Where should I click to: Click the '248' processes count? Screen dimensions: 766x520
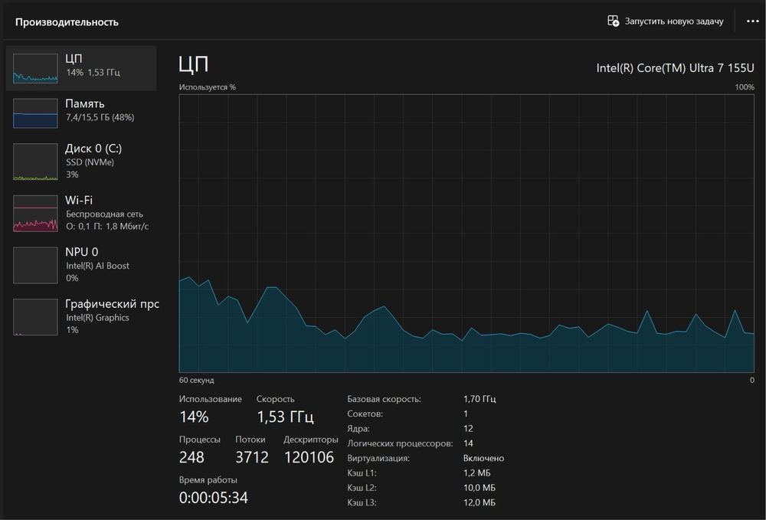click(191, 457)
